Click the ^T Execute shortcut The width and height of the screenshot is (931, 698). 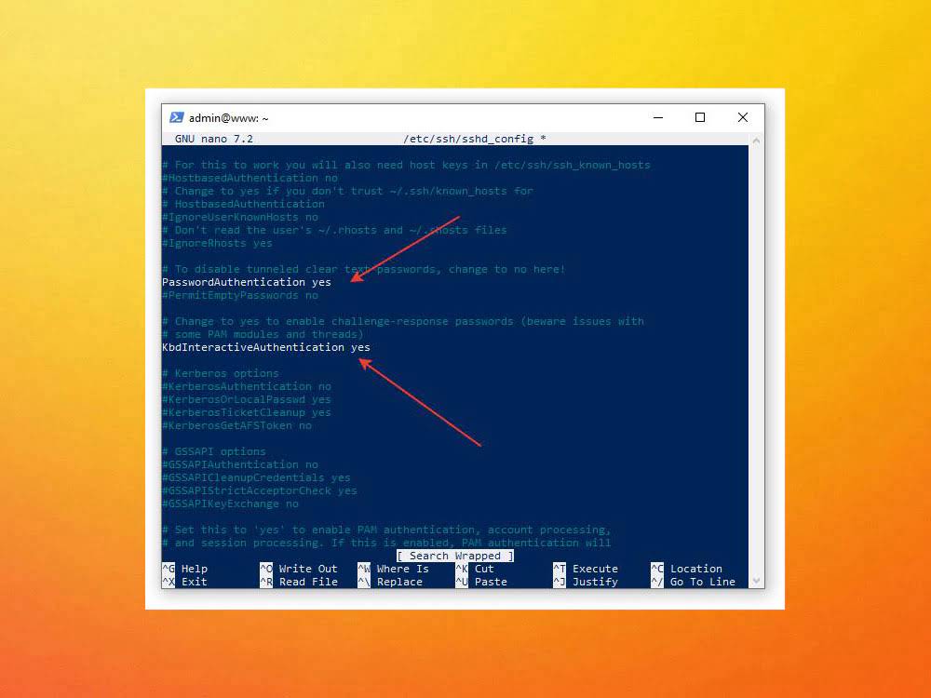[x=586, y=569]
